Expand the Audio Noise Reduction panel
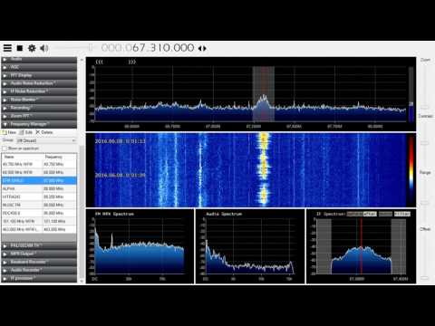 click(39, 83)
